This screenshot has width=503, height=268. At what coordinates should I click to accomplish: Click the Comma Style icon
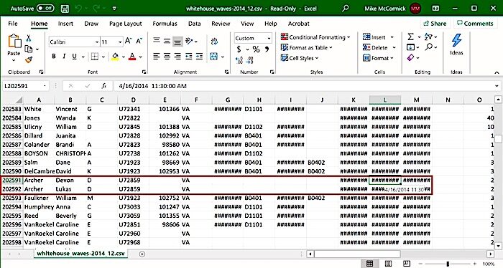point(267,49)
